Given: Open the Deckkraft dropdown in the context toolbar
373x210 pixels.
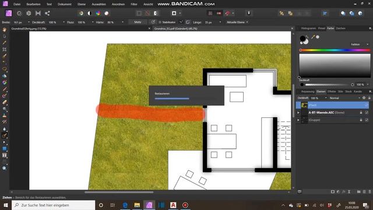Looking at the screenshot, I should [x=64, y=22].
